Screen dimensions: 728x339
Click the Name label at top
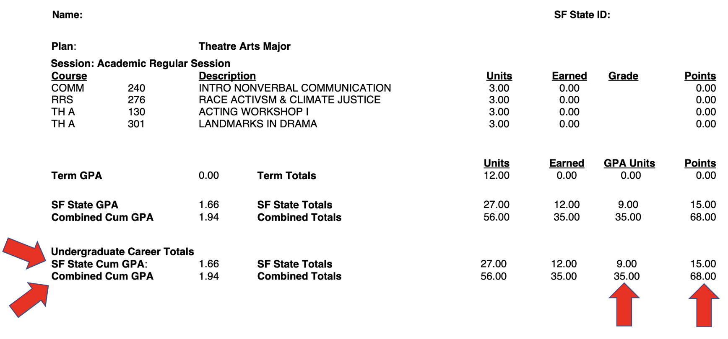(x=67, y=15)
